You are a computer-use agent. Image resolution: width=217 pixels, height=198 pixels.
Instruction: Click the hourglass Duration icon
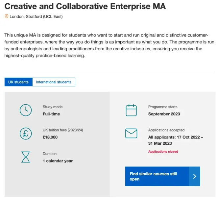pyautogui.click(x=26, y=157)
